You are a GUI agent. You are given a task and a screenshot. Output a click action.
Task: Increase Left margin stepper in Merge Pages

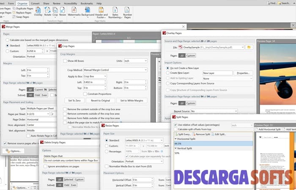tap(48, 69)
